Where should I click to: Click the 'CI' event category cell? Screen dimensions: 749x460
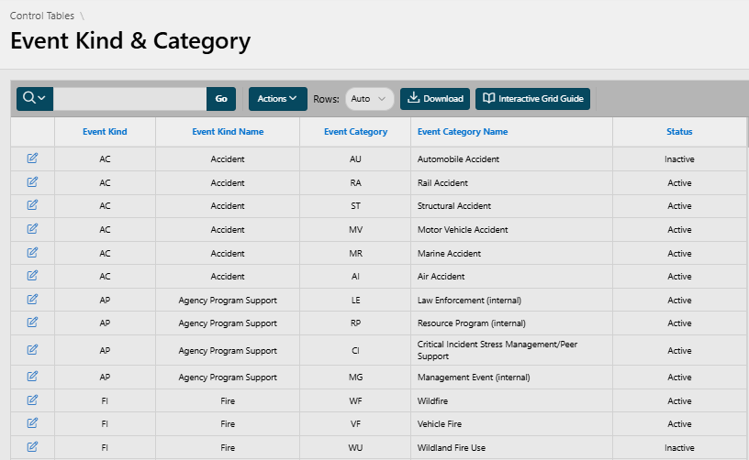[355, 350]
